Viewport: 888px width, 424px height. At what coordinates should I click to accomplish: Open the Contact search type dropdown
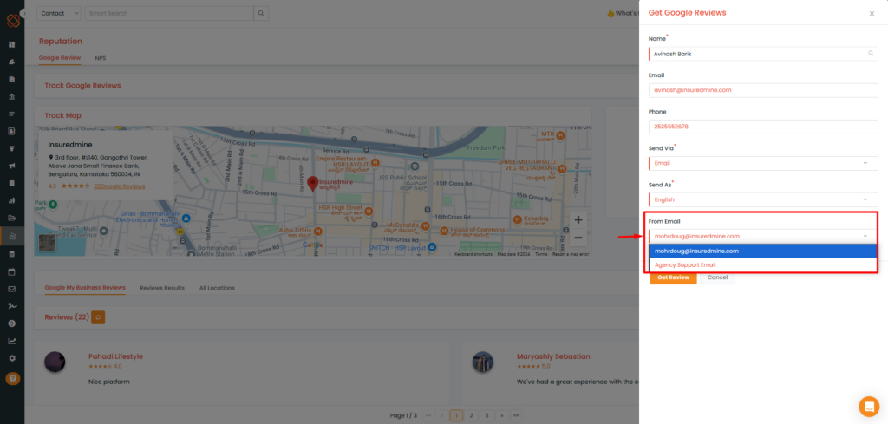point(59,13)
